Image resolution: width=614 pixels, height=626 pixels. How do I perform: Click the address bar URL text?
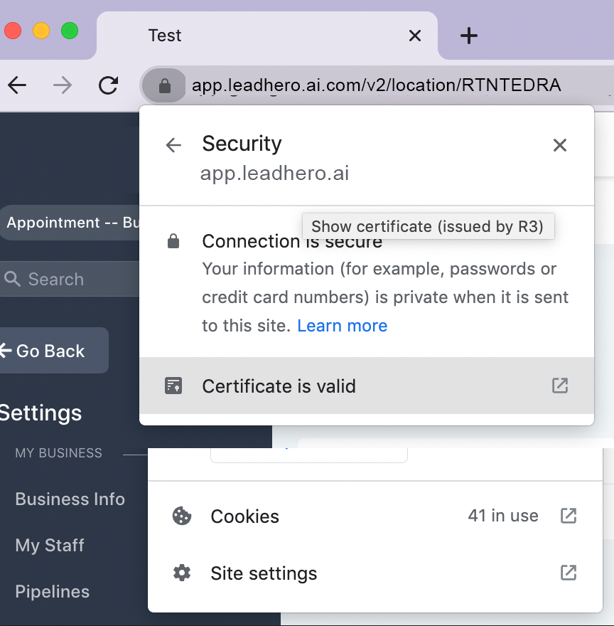click(376, 86)
